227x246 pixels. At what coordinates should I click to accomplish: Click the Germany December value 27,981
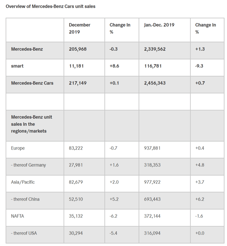click(x=76, y=165)
